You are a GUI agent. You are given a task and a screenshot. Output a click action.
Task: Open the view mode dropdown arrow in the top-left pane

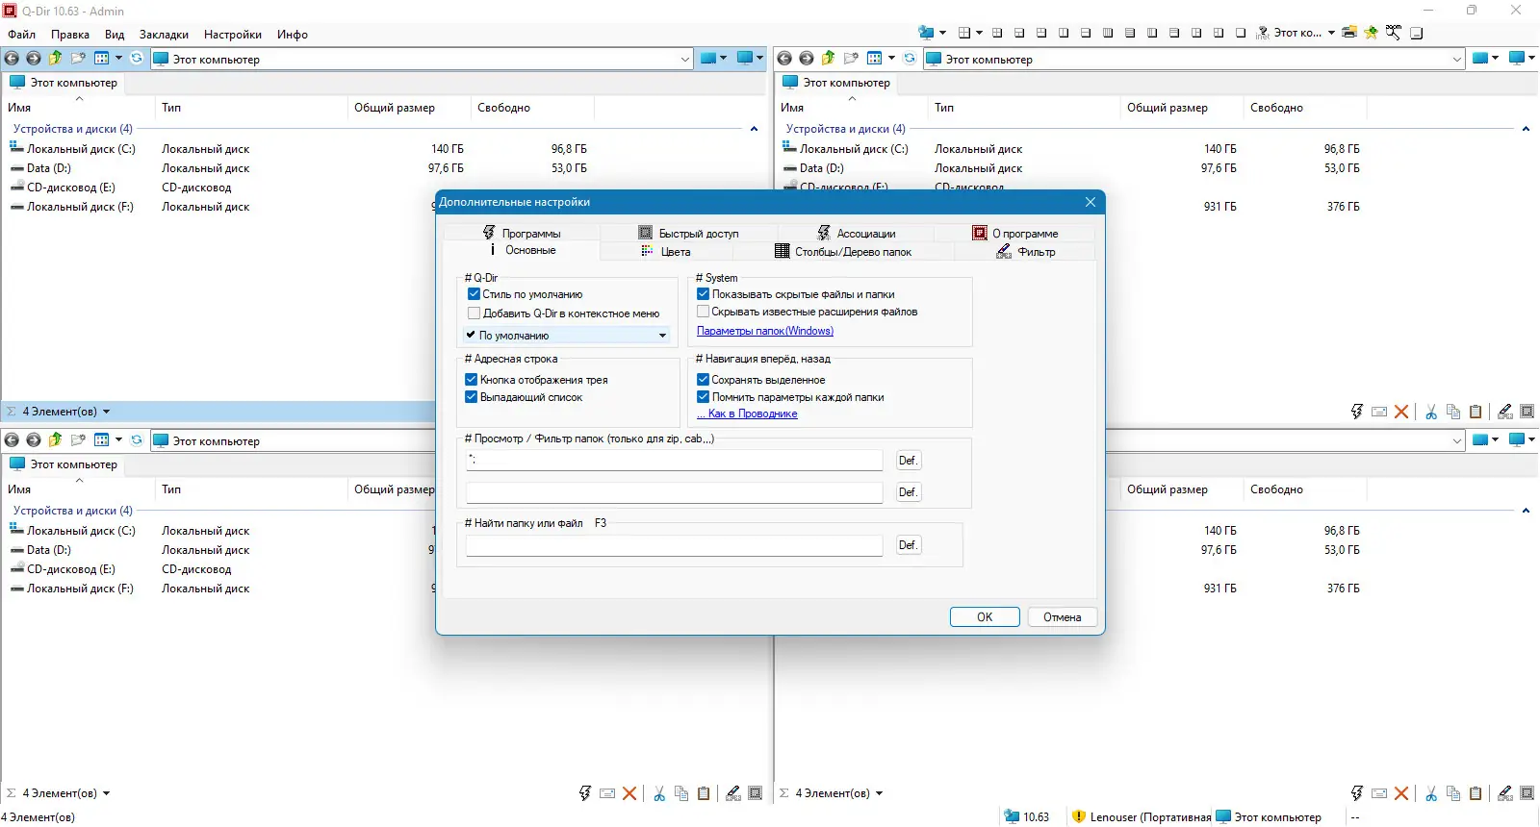[118, 59]
